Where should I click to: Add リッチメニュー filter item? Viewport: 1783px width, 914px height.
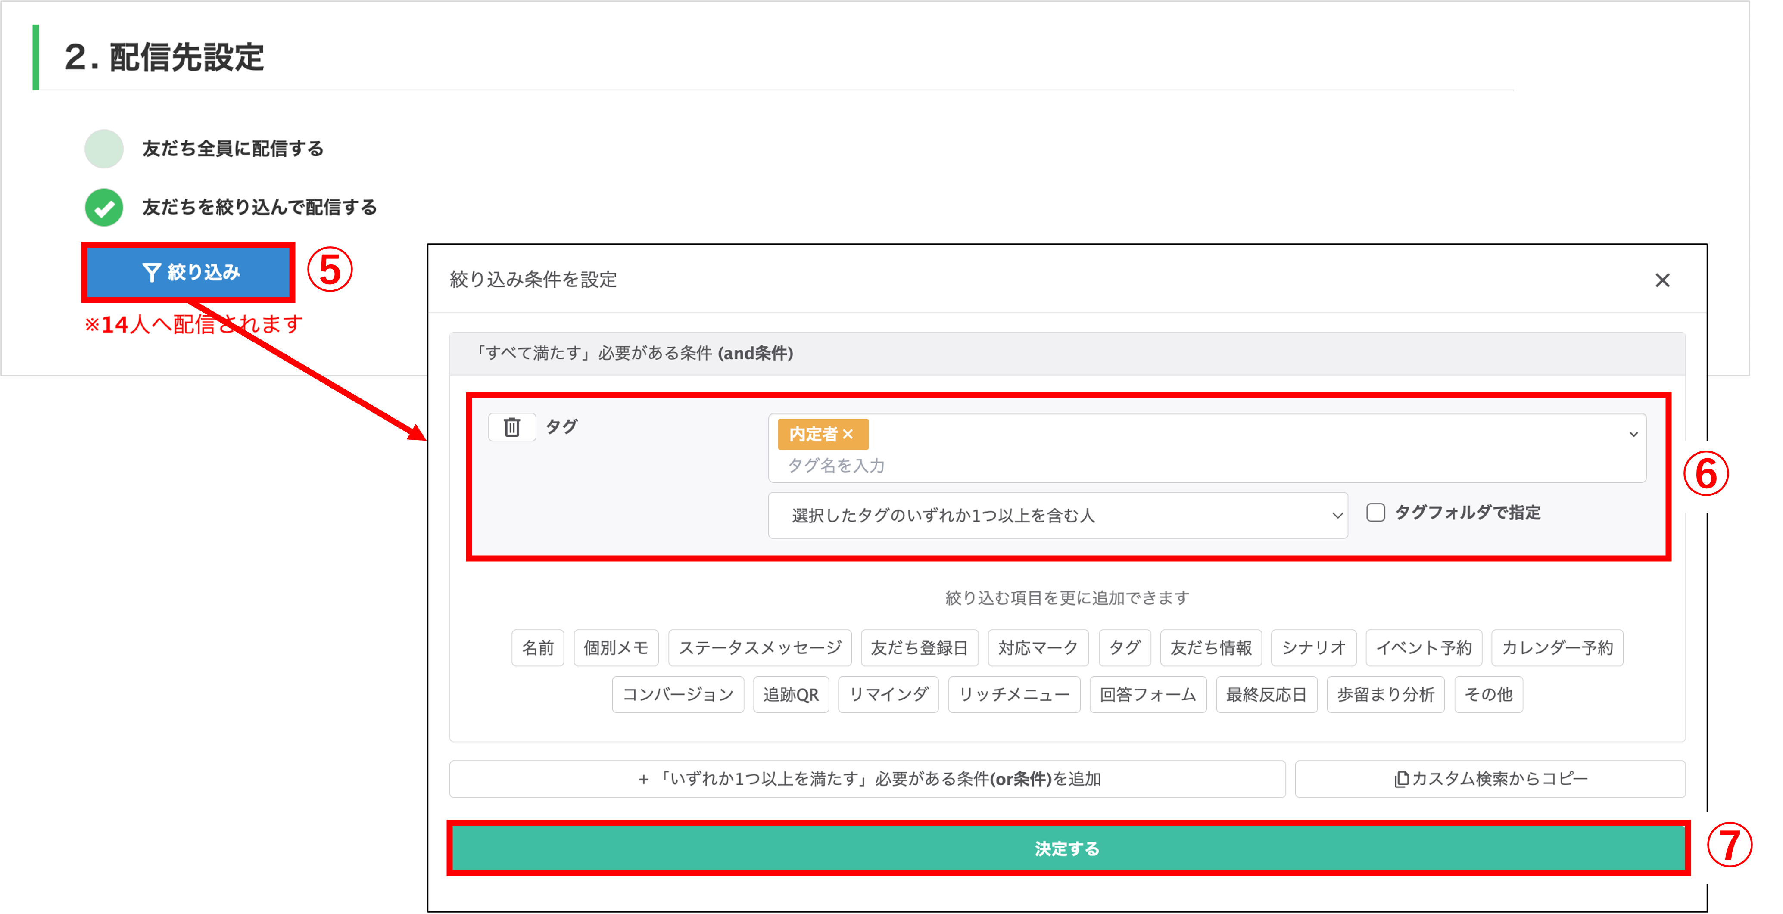click(1014, 695)
